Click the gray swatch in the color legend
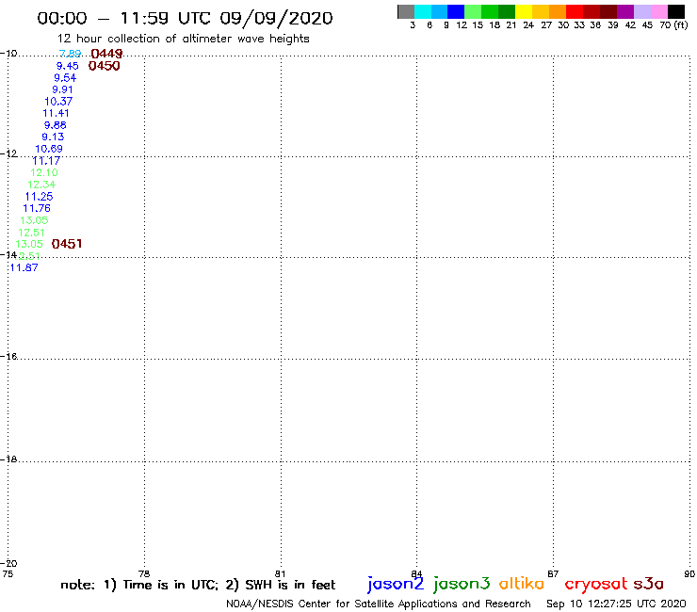Image resolution: width=697 pixels, height=612 pixels. (406, 11)
